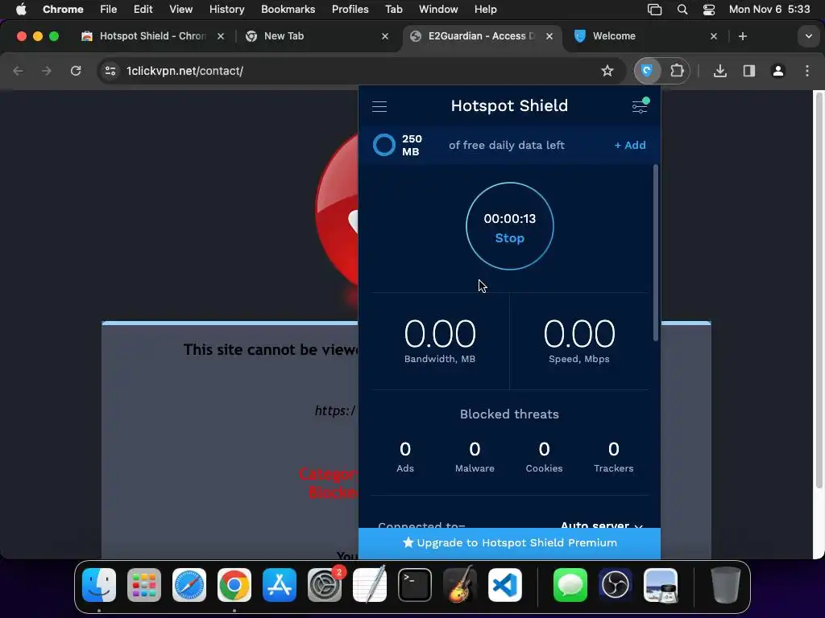Open the Hotspot Shield hamburger menu
Screen dimensions: 825x618
tap(379, 106)
